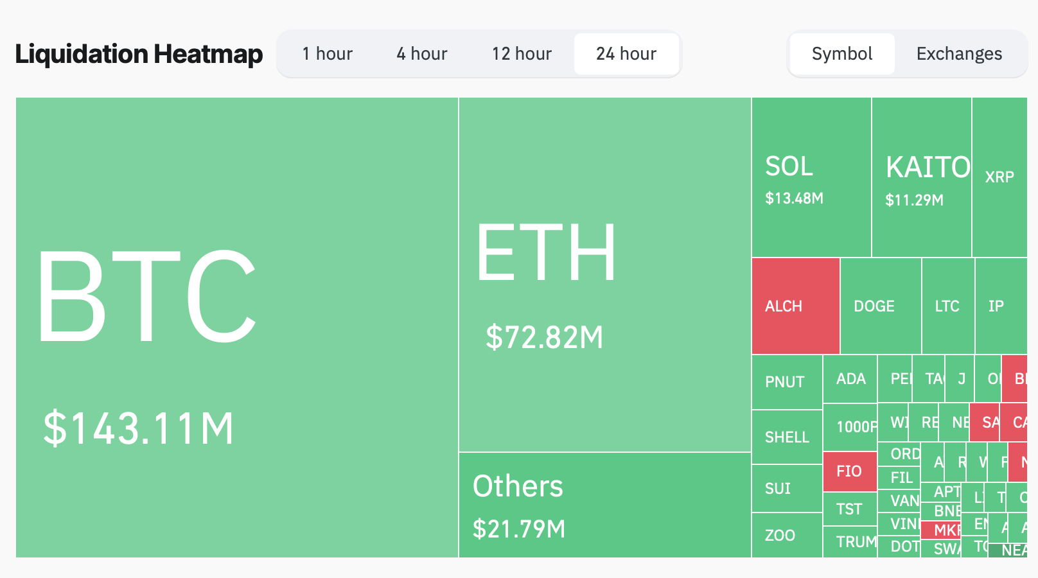Choose the 12 hour timeframe
This screenshot has height=578, width=1038.
522,54
